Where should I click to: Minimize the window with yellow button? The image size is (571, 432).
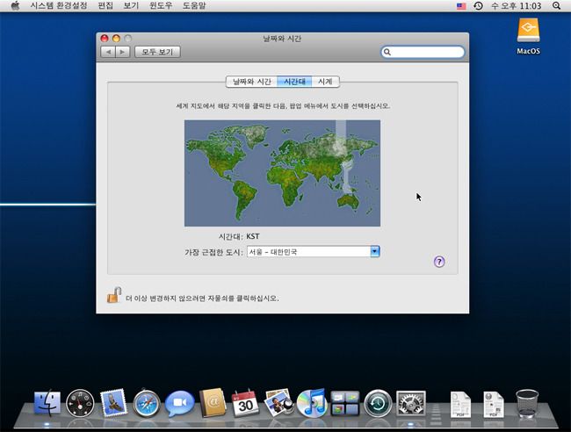click(x=116, y=39)
